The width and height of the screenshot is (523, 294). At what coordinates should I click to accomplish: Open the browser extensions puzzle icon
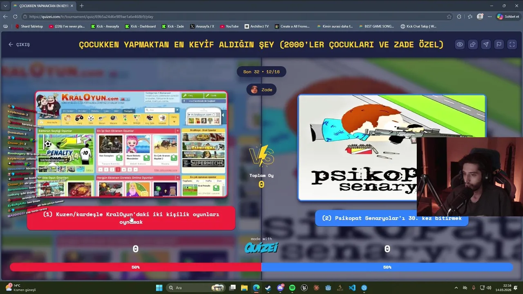[459, 17]
